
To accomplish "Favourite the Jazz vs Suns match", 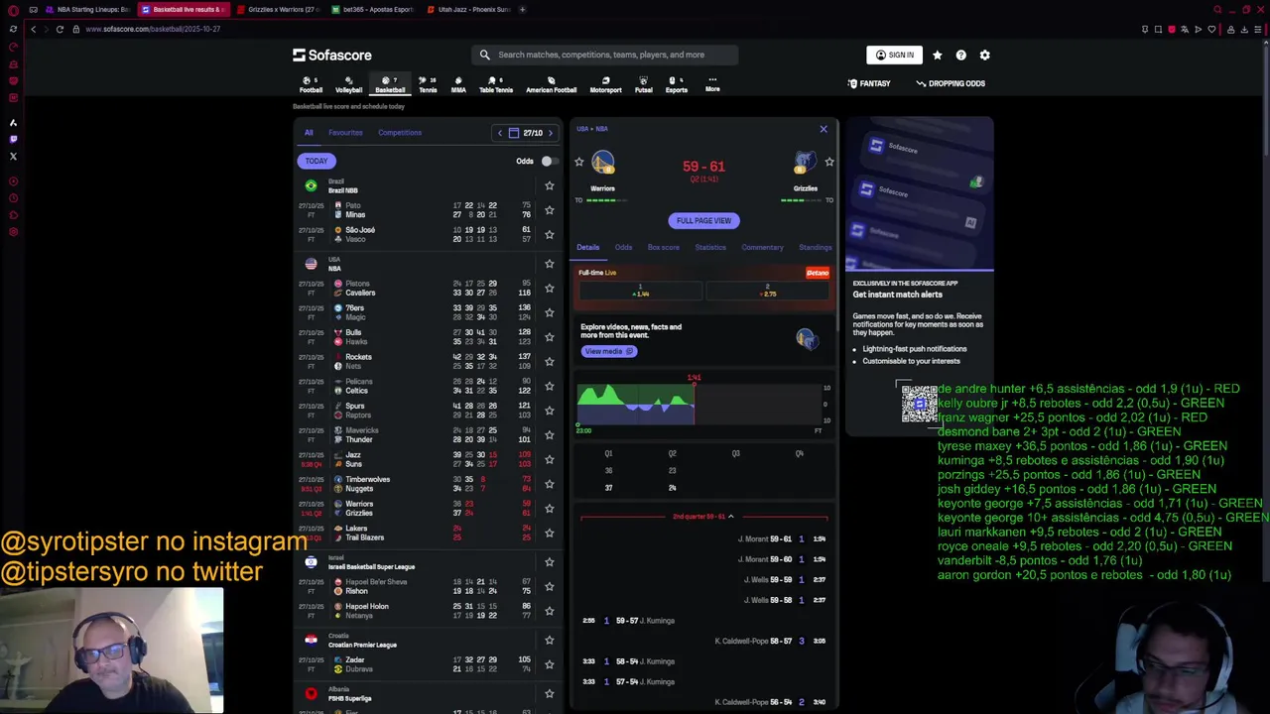I will [x=549, y=459].
